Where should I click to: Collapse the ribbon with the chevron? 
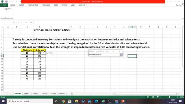point(183,18)
